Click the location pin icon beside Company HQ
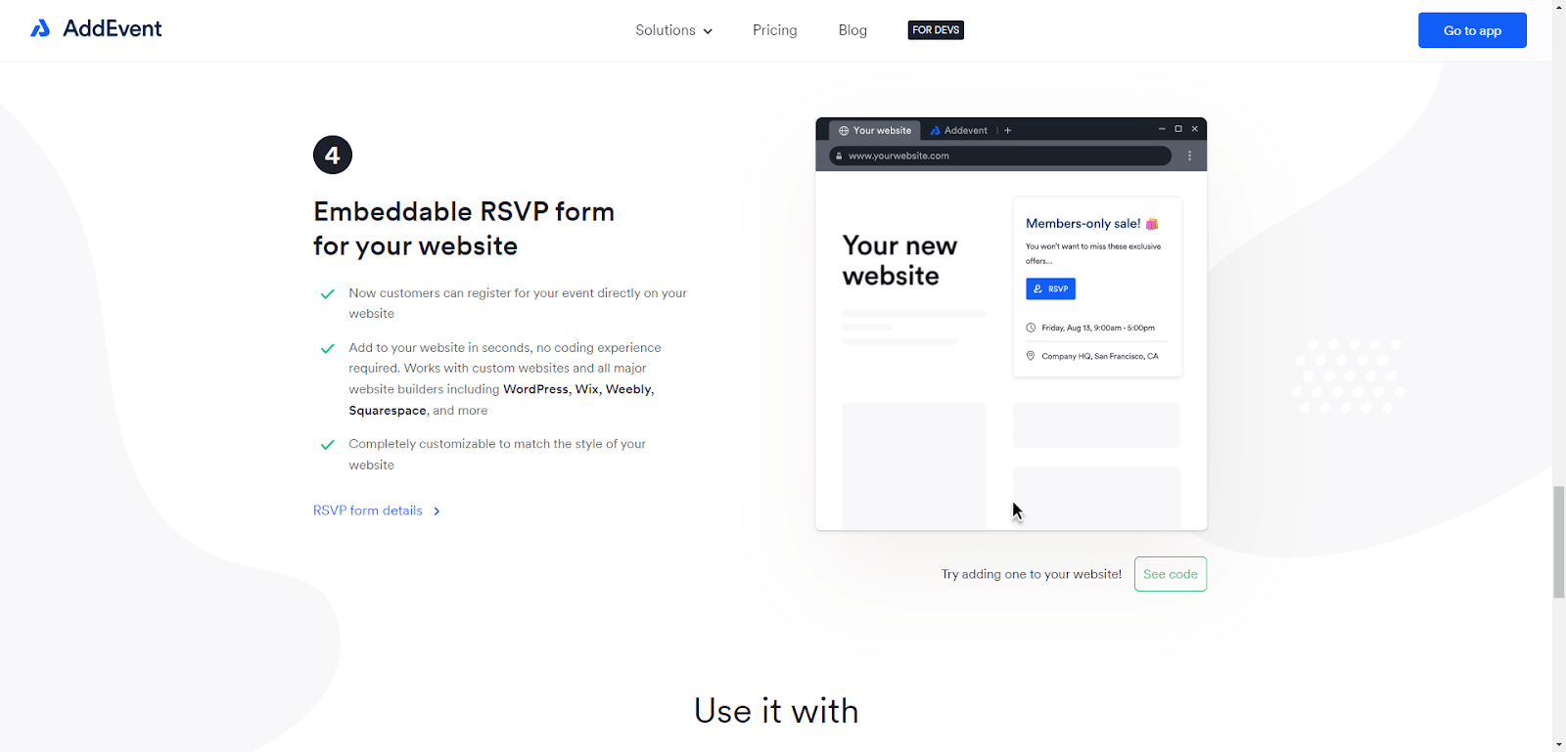Viewport: 1566px width, 752px height. (1031, 356)
